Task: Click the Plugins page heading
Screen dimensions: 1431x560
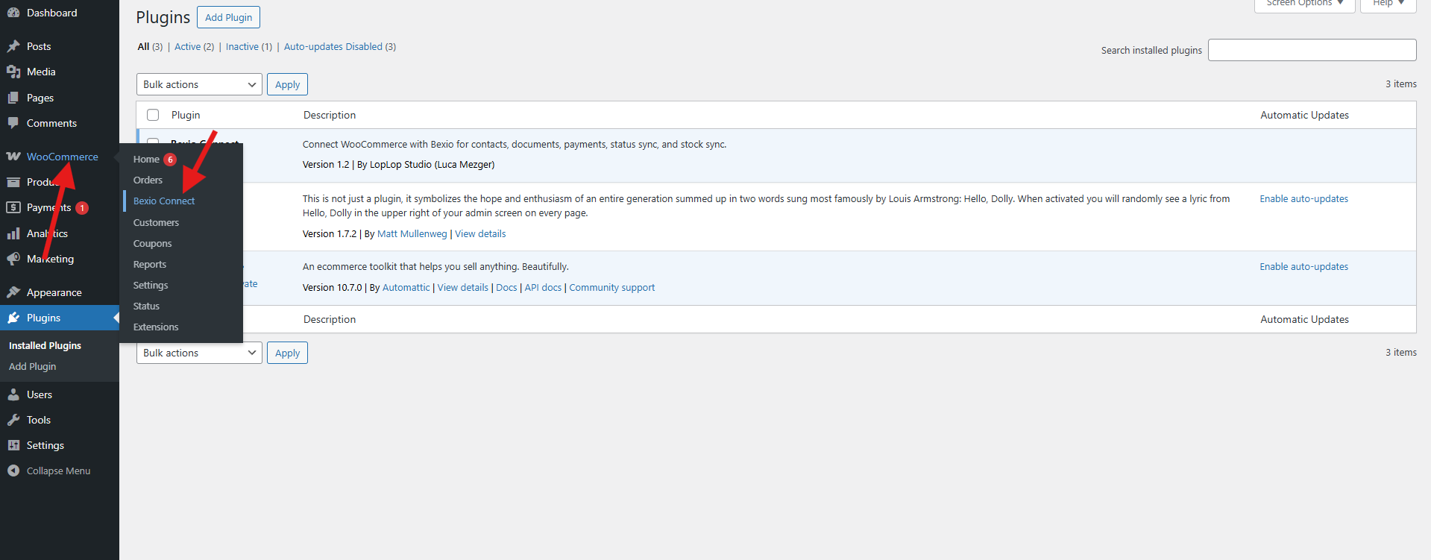Action: tap(163, 17)
